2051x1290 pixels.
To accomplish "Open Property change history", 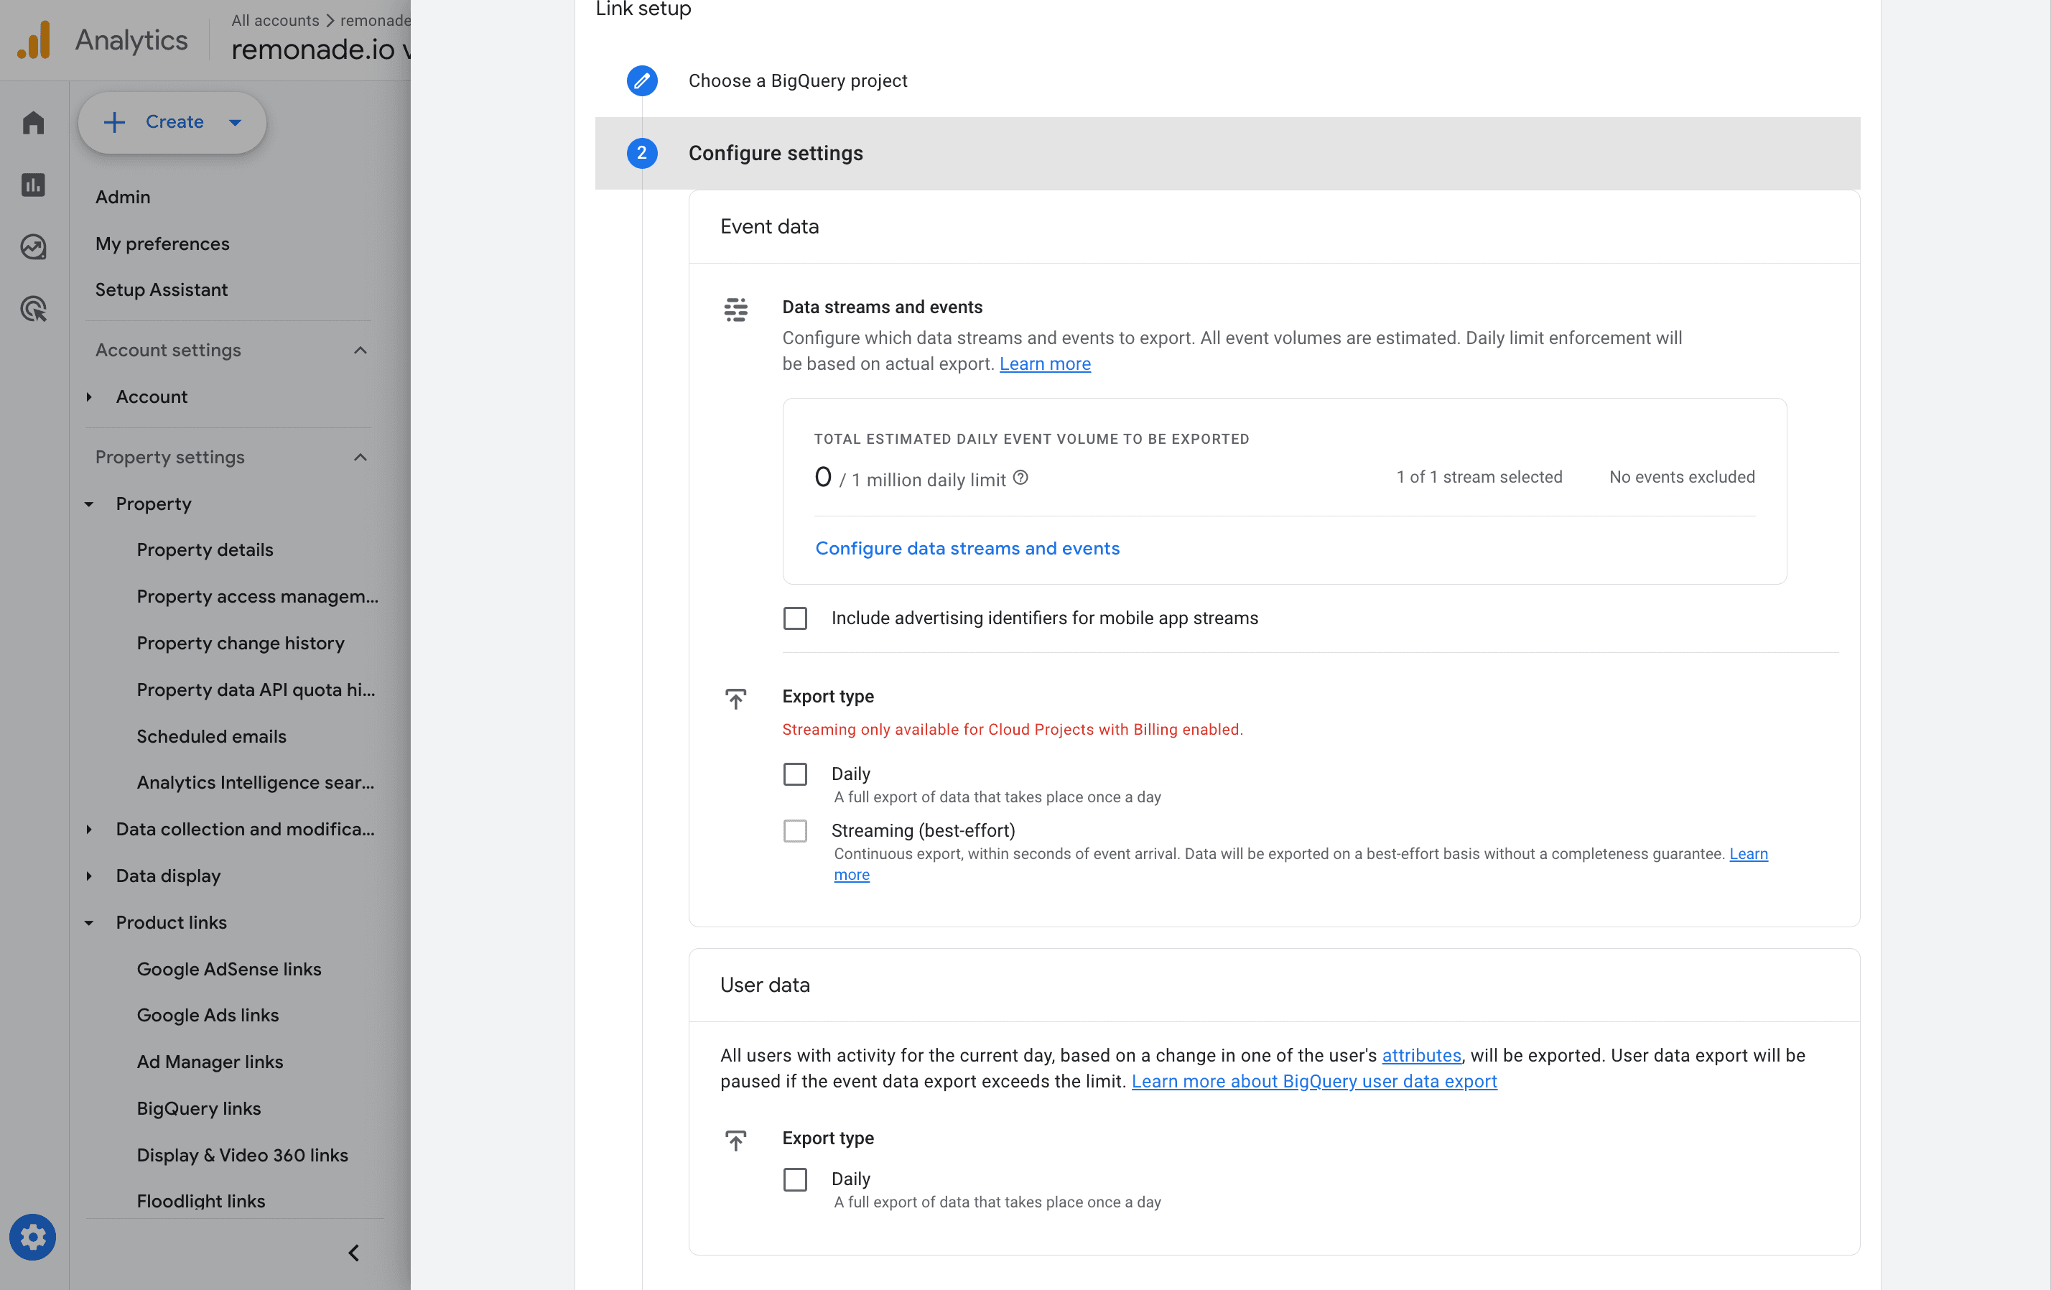I will [240, 644].
